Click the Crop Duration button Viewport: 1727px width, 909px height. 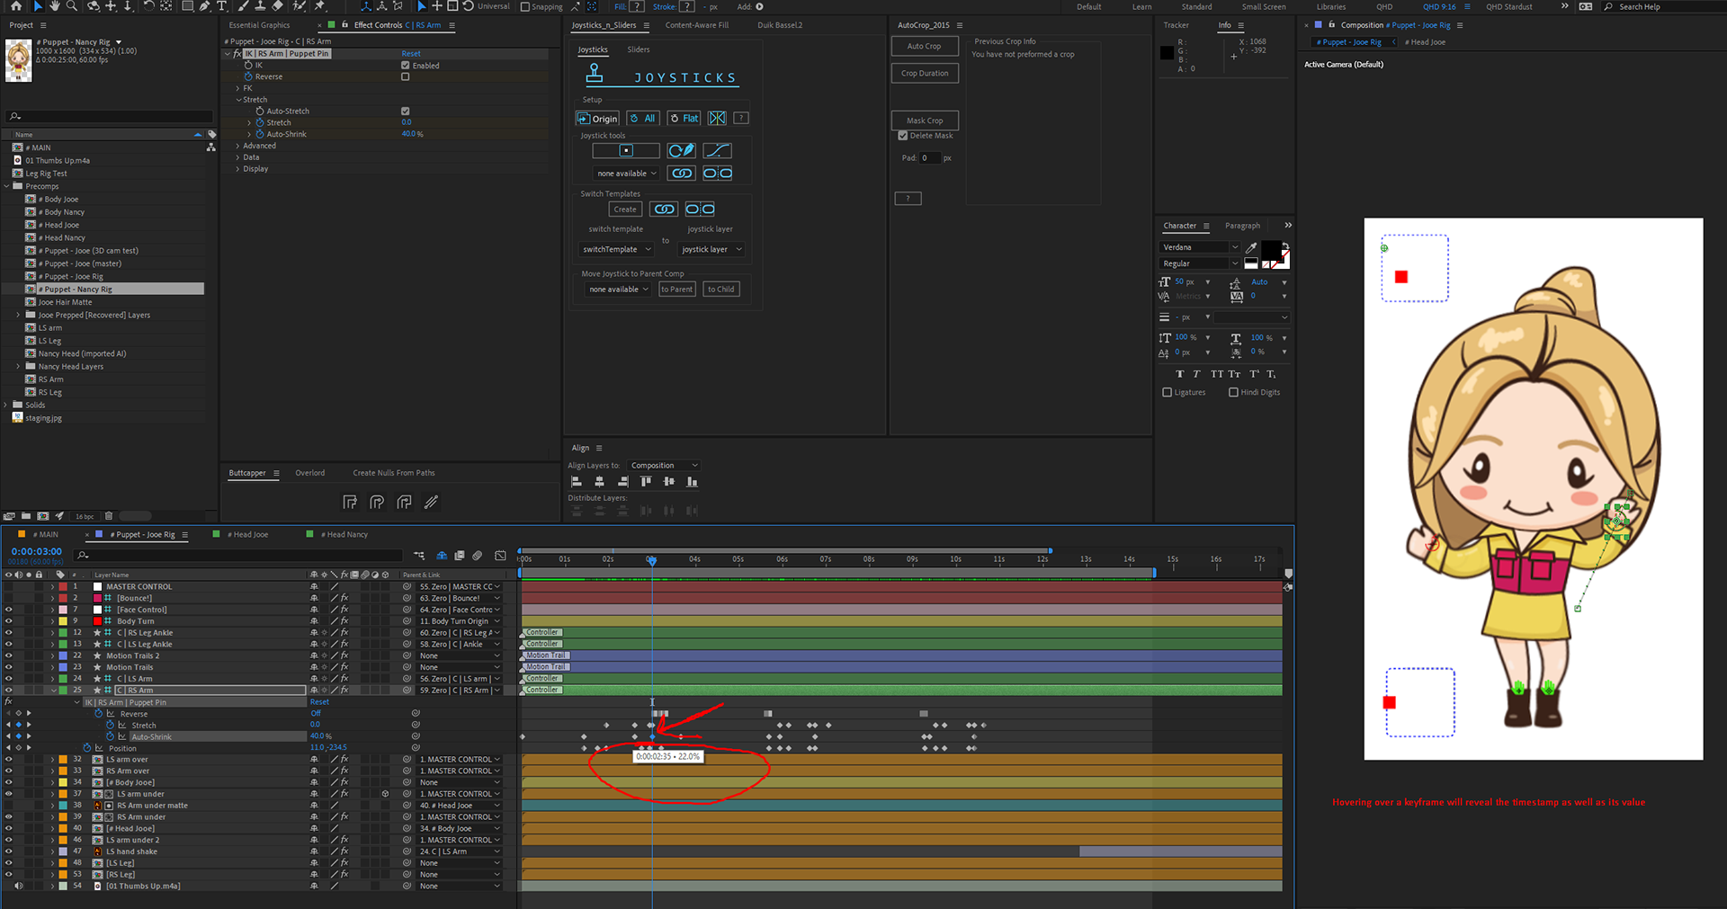point(925,74)
